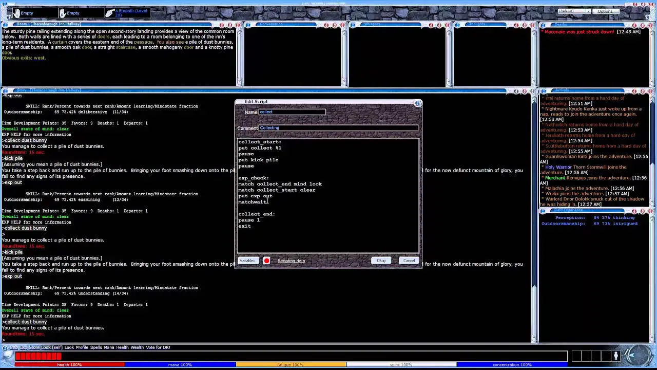Open the Scripting Help link
This screenshot has width=657, height=370.
click(291, 261)
